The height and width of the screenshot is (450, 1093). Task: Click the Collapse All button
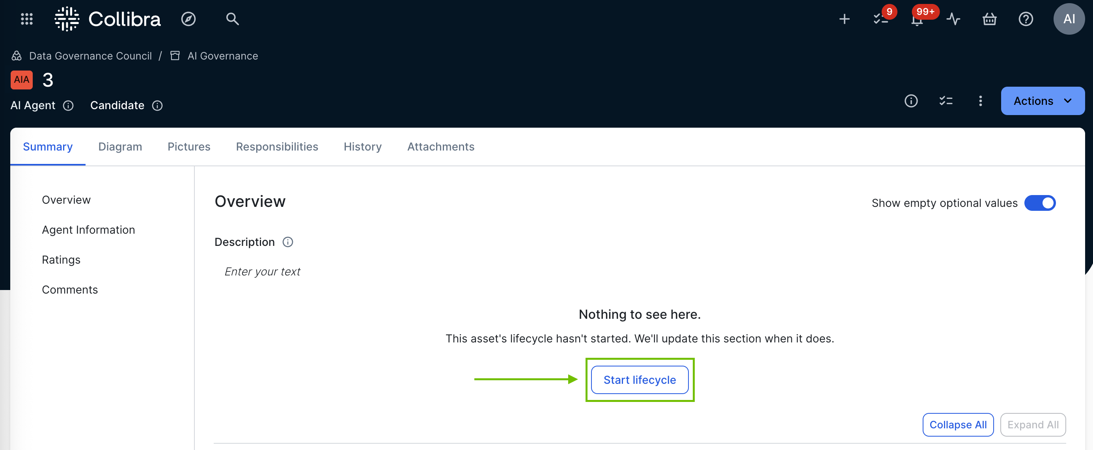click(x=958, y=424)
